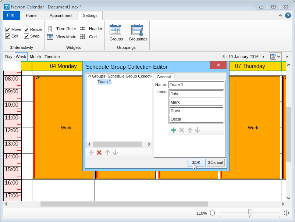
Task: Select Team 1 in the groups tree
Action: pos(104,82)
